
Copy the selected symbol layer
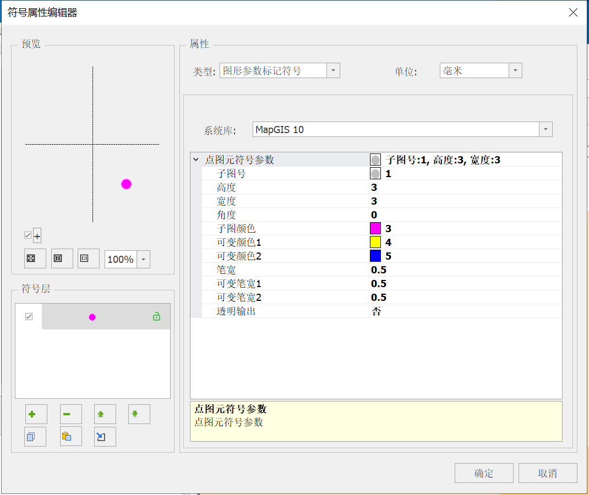tap(36, 437)
